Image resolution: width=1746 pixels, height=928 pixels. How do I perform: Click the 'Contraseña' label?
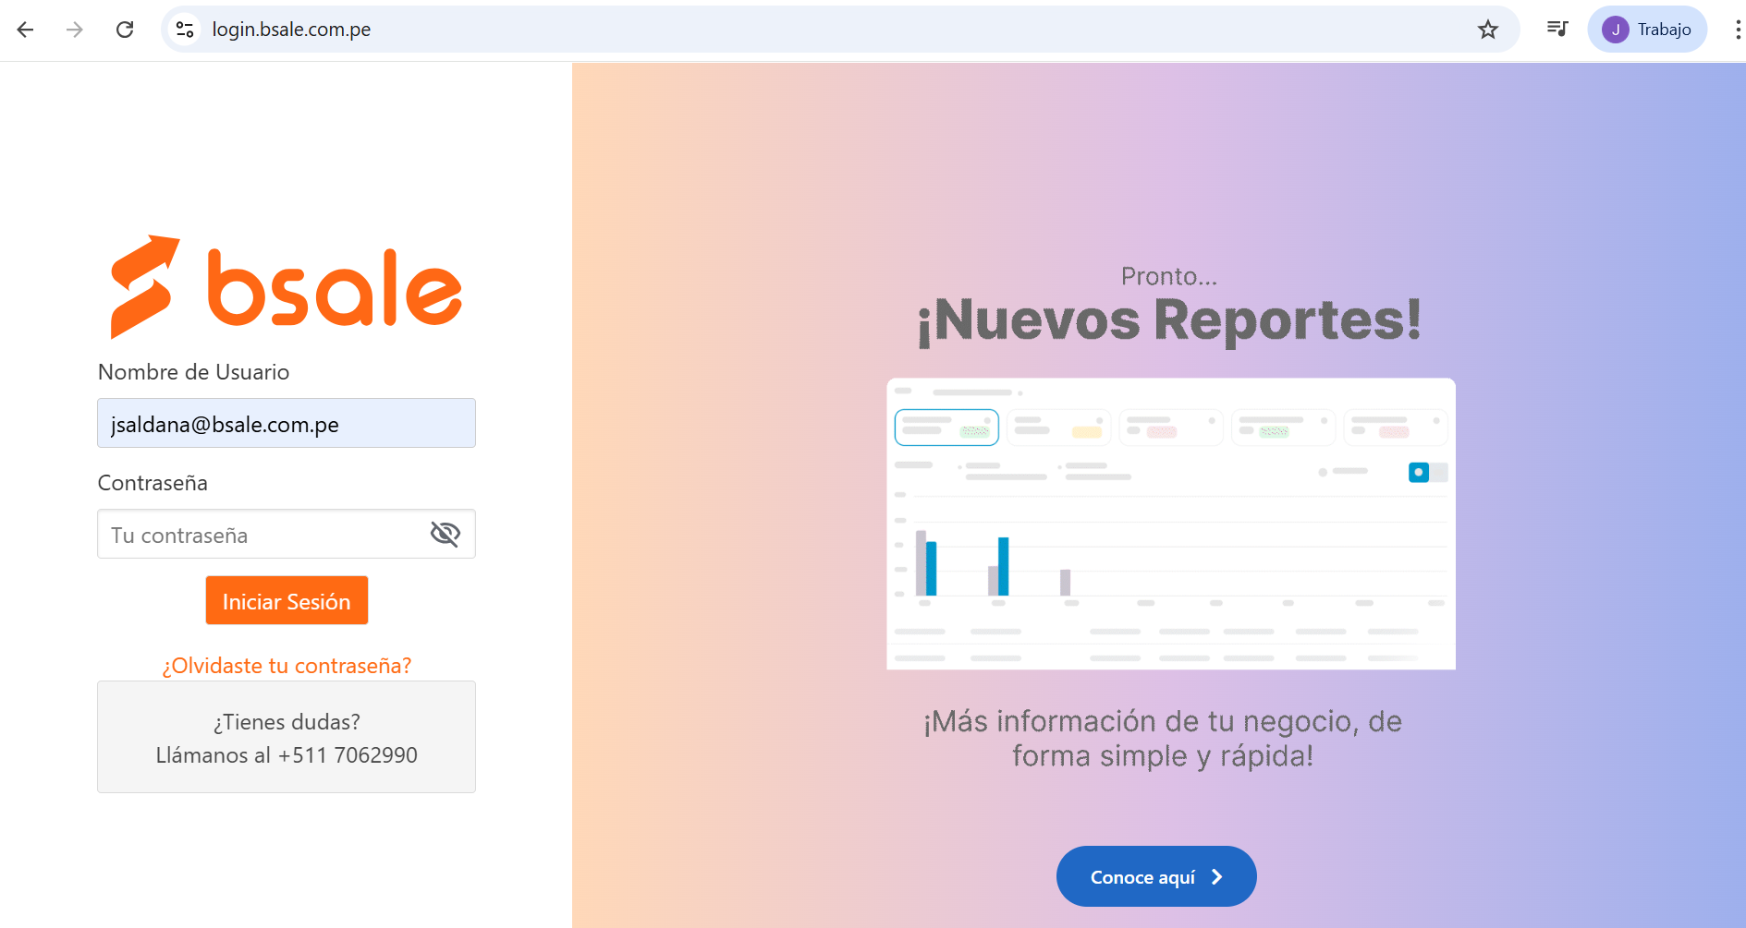coord(153,483)
